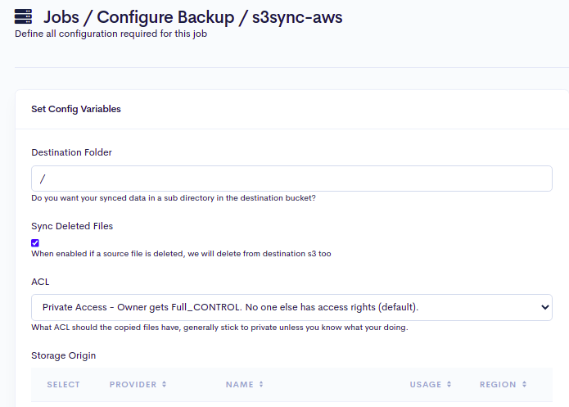This screenshot has width=569, height=407.
Task: Click the chevron arrow on ACL select
Action: [545, 307]
